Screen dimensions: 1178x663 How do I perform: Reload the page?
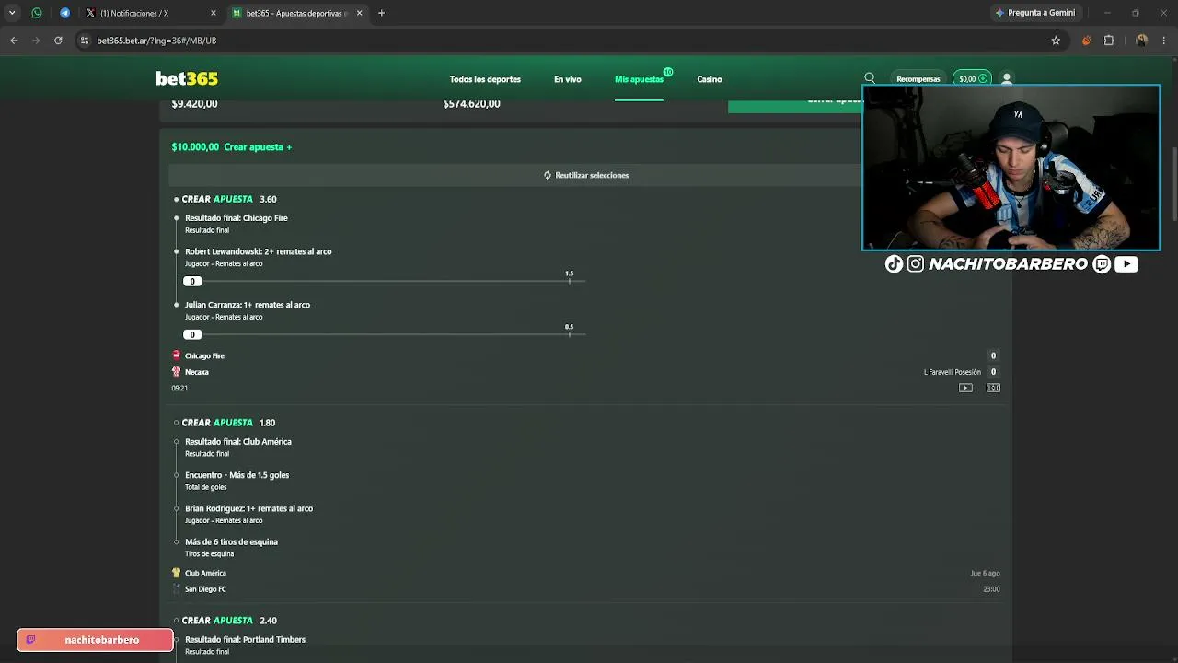(x=58, y=41)
